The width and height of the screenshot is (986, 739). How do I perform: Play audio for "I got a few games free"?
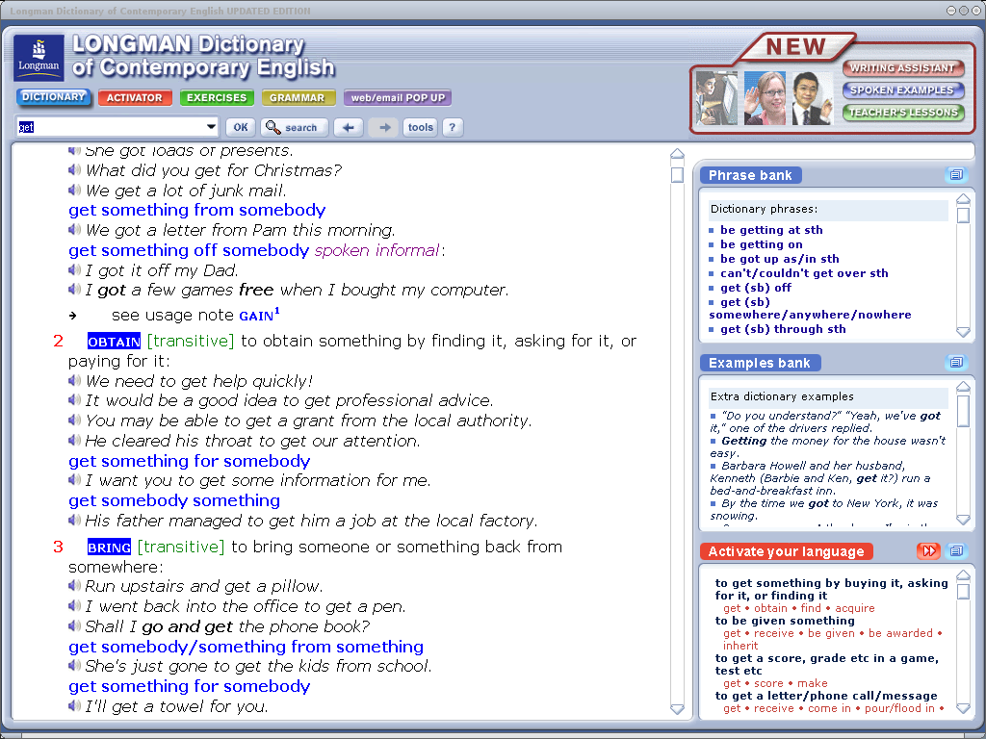[x=74, y=289]
